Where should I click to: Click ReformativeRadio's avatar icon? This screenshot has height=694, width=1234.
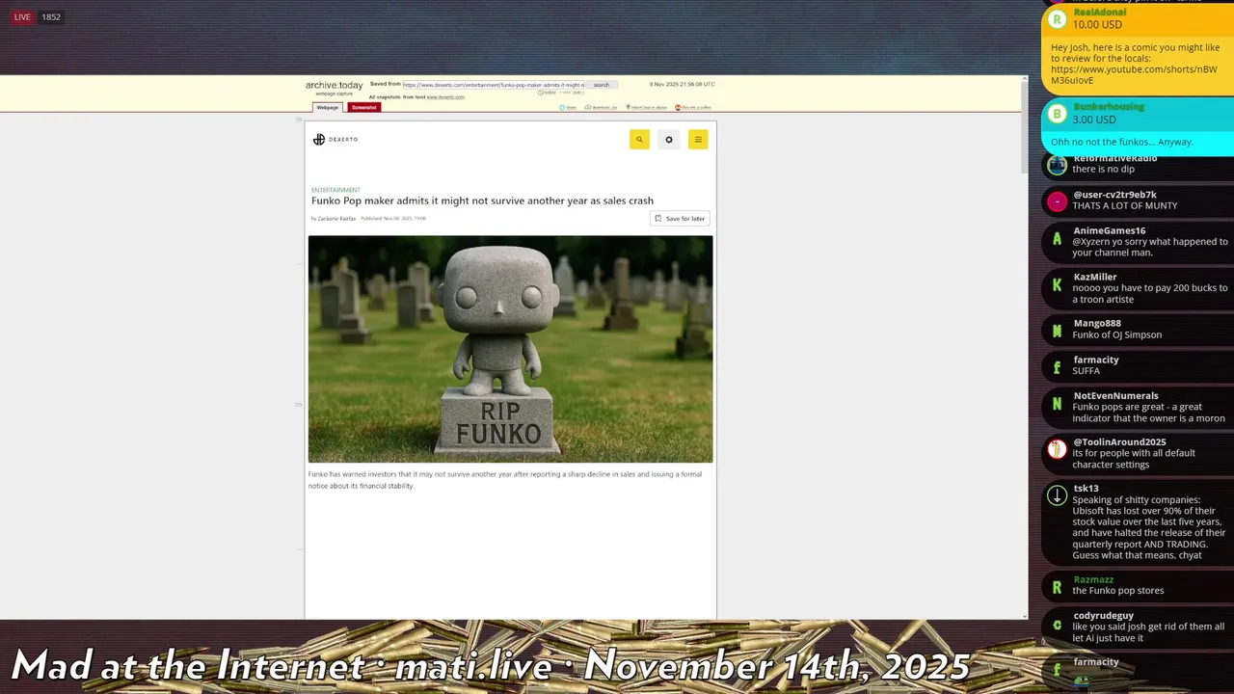coord(1058,165)
